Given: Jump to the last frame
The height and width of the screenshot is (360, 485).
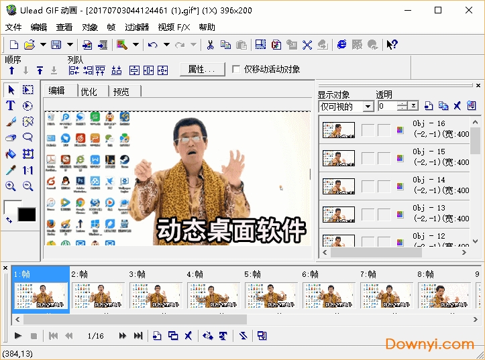Looking at the screenshot, I should point(138,336).
